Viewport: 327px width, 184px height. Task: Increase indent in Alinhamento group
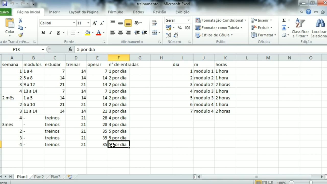[144, 33]
